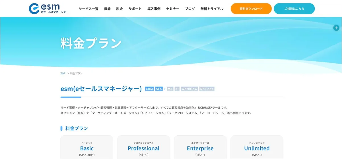Click the large 料金プラン banner title
The image size is (342, 159).
point(91,43)
